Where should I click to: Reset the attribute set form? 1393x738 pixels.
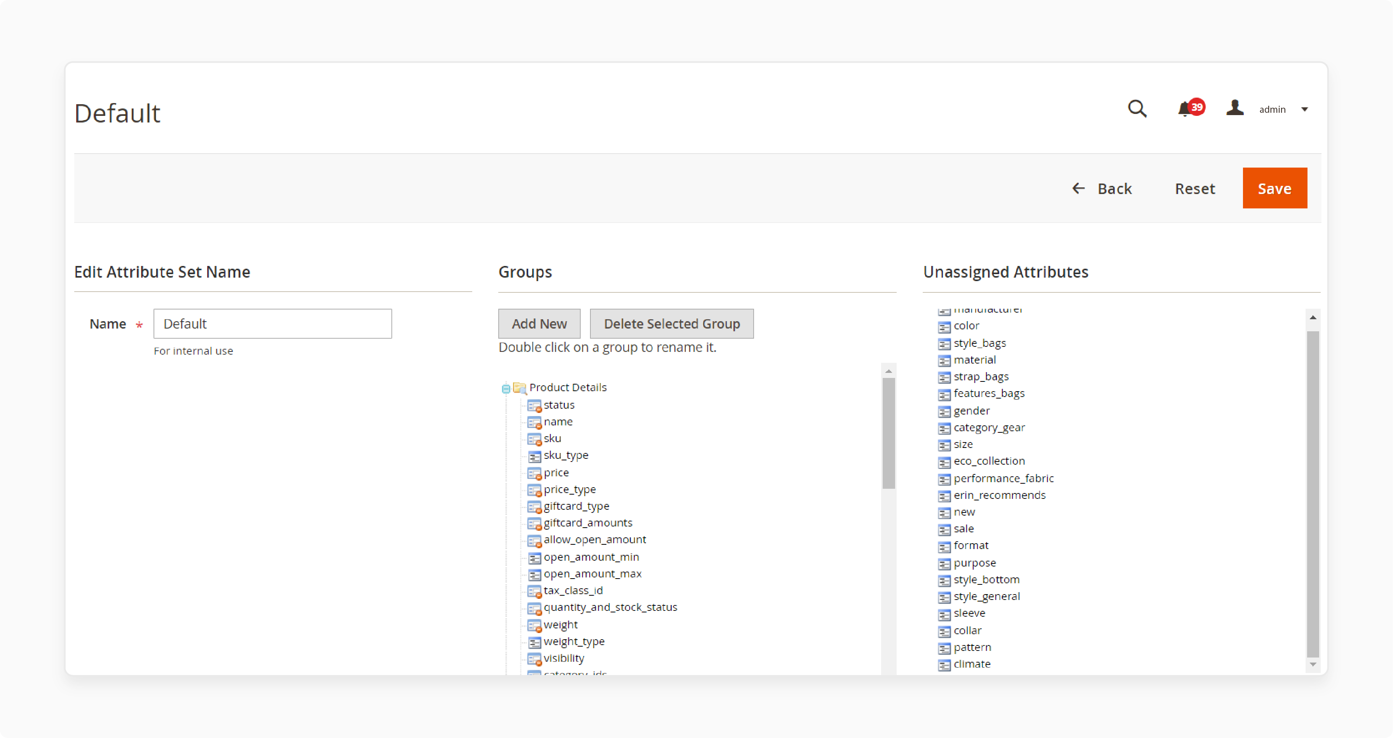coord(1194,188)
